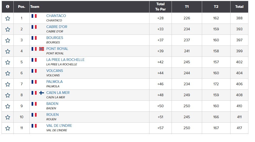Toggle favorite star for BOURGES
The height and width of the screenshot is (142, 255).
8,40
